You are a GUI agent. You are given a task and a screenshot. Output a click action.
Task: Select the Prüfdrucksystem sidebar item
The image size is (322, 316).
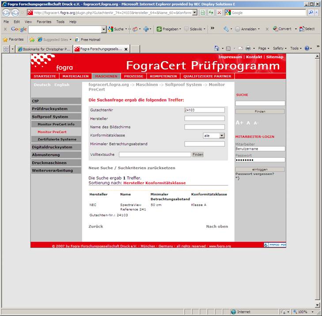56,109
